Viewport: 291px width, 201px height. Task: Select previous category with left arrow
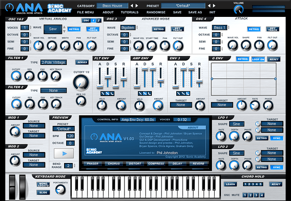[132, 6]
